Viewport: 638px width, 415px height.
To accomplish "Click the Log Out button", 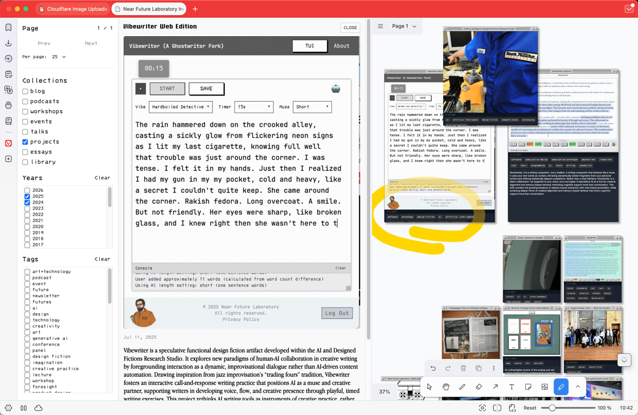I will (x=337, y=313).
